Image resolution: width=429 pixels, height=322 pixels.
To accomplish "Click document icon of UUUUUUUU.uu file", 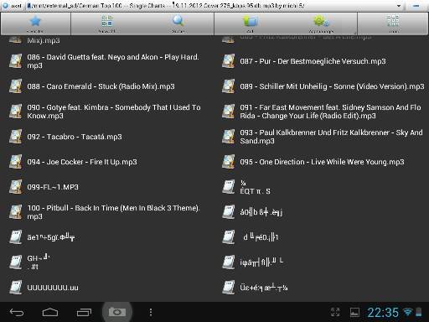I will click(x=16, y=288).
